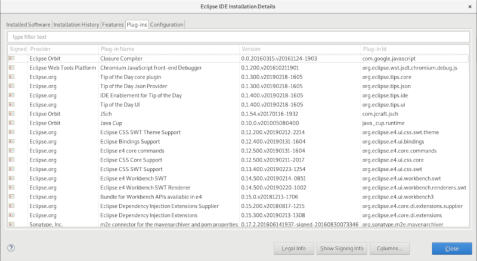Switch to the Installed Software tab
Viewport: 477px width, 261px height.
coord(28,24)
